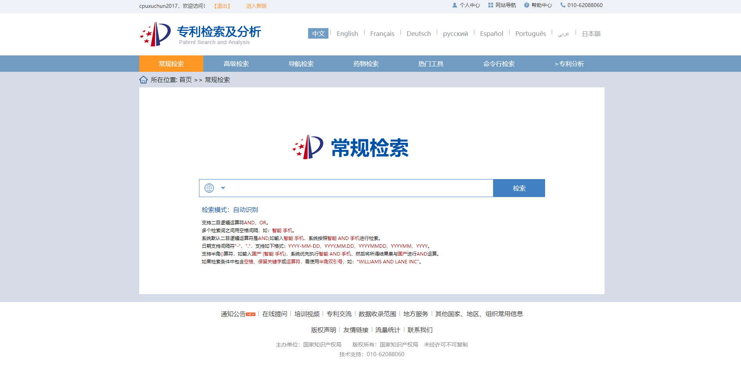Viewport: 741px width, 366px height.
Task: Click phone number 010-62088060 in top bar
Action: [x=581, y=5]
